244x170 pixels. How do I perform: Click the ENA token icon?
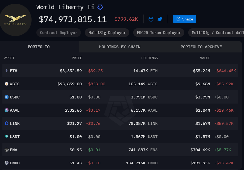6,150
